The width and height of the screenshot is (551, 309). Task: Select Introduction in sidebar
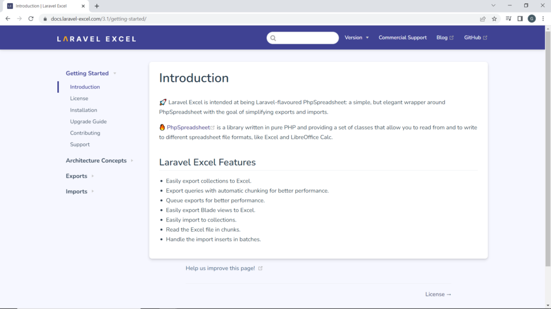[85, 87]
